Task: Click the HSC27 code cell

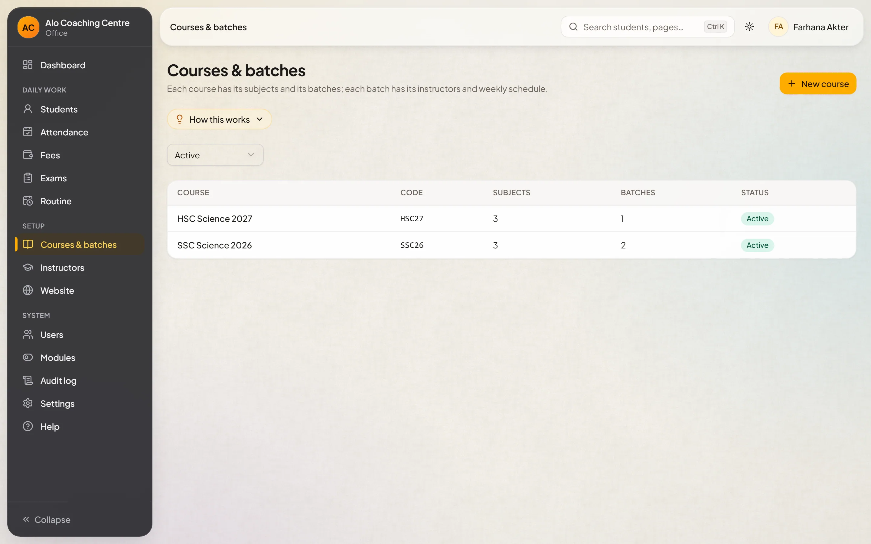Action: (x=412, y=219)
